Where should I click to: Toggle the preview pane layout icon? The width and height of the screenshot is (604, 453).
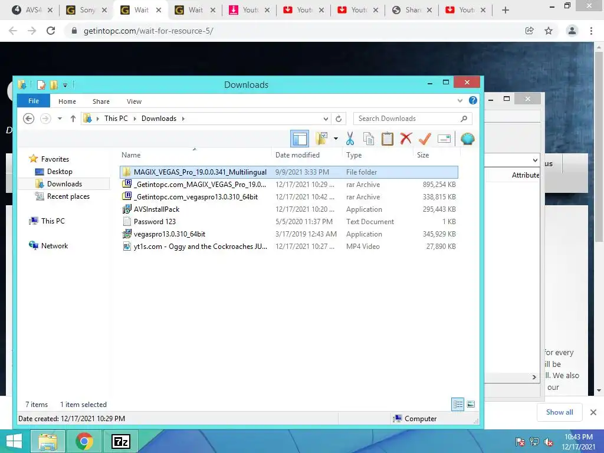click(299, 139)
